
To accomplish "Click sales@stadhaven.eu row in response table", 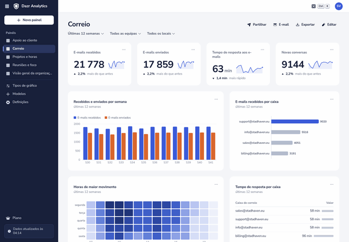I will coord(284,211).
